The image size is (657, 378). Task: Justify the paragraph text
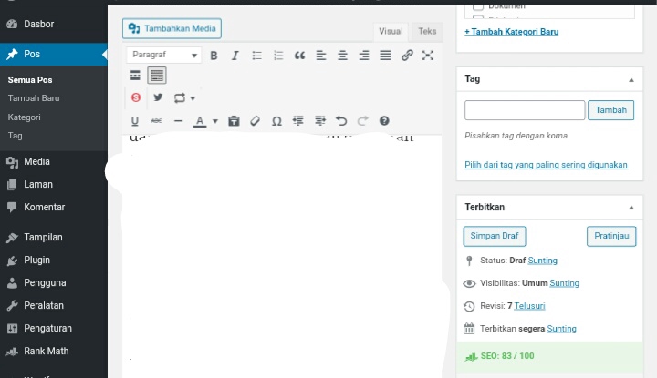(385, 56)
